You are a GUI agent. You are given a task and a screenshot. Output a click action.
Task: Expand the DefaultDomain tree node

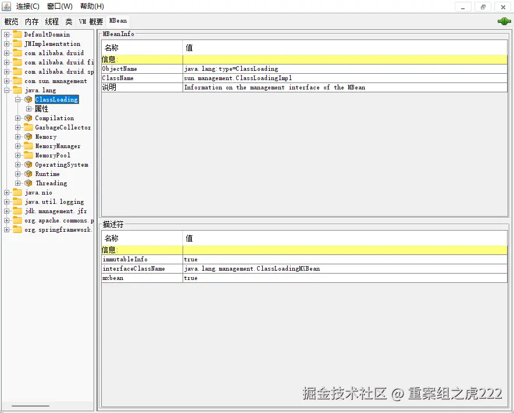pyautogui.click(x=6, y=34)
